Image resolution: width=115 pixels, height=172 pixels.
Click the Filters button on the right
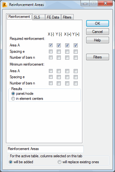point(97,57)
